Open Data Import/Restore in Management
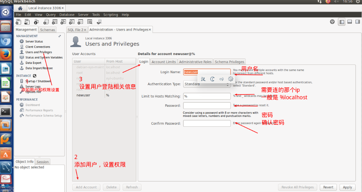The height and width of the screenshot is (192, 362). click(39, 68)
